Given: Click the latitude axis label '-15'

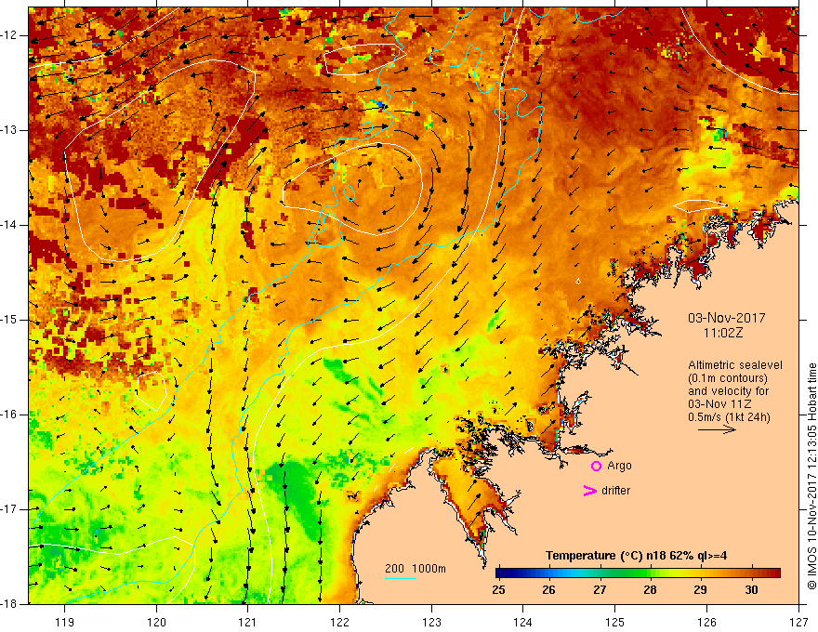Looking at the screenshot, I should [x=9, y=320].
